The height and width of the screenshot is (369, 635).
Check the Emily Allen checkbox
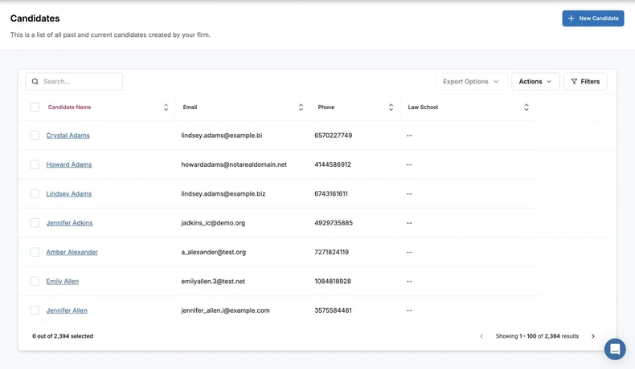35,282
